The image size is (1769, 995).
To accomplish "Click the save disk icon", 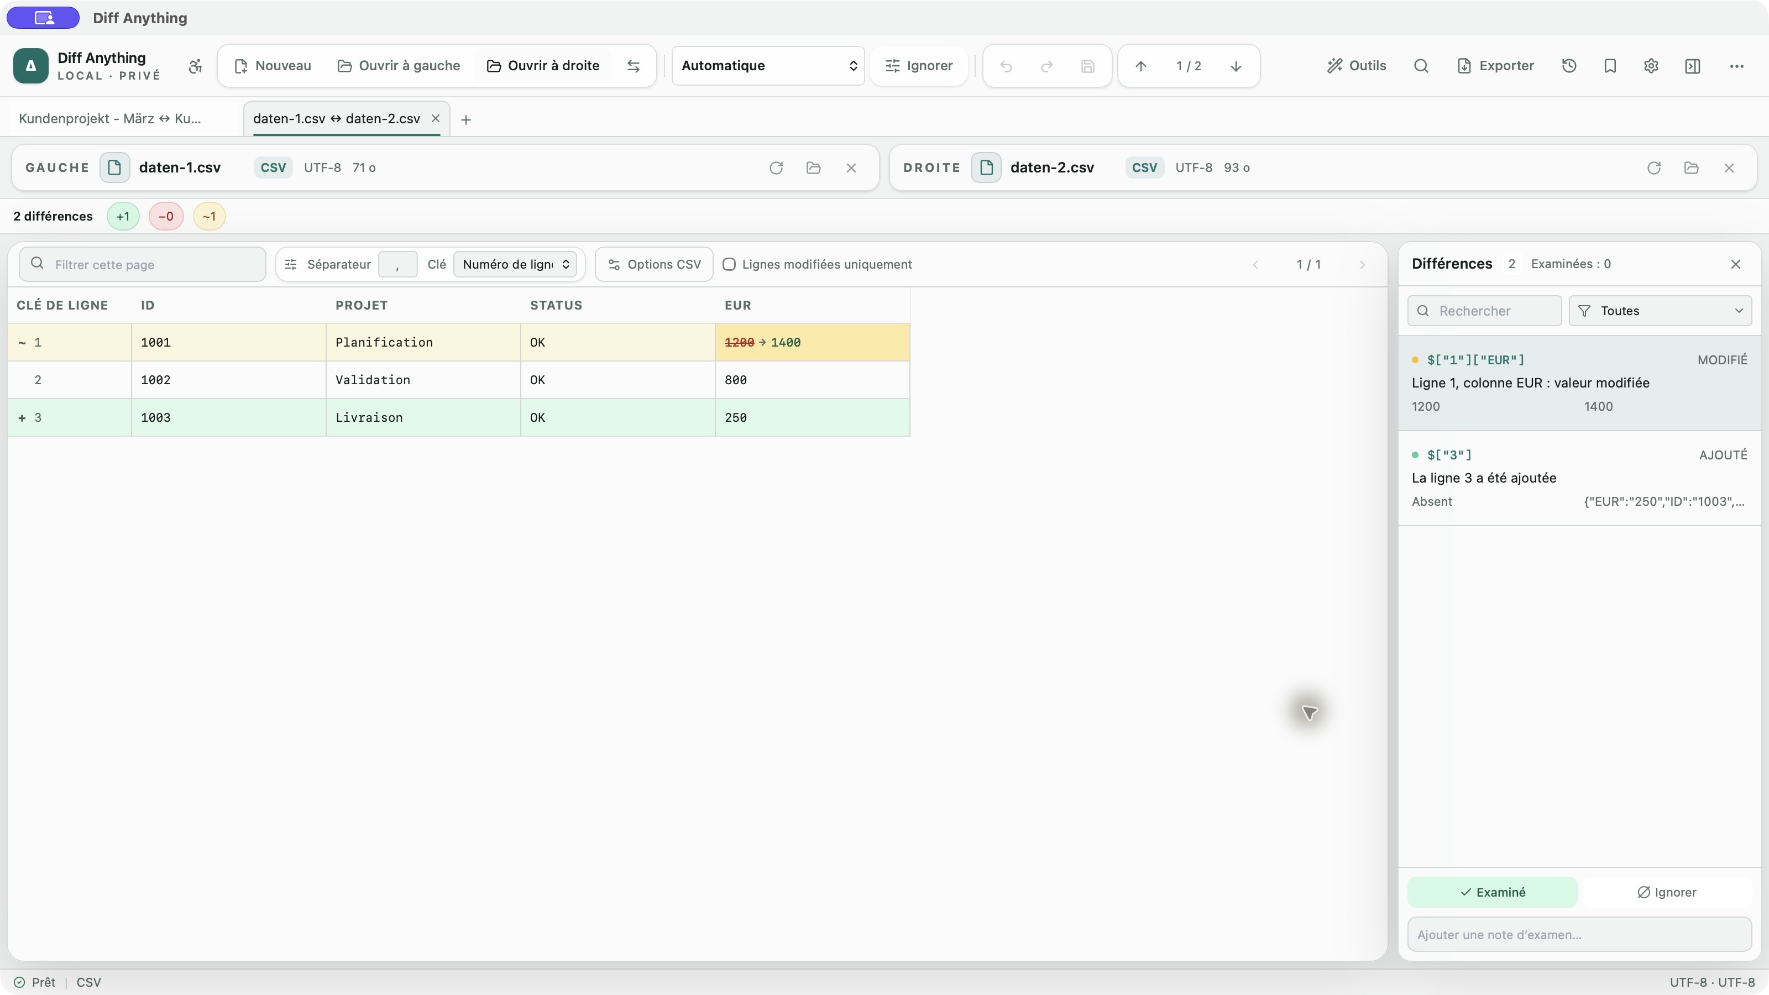I will coord(1087,66).
